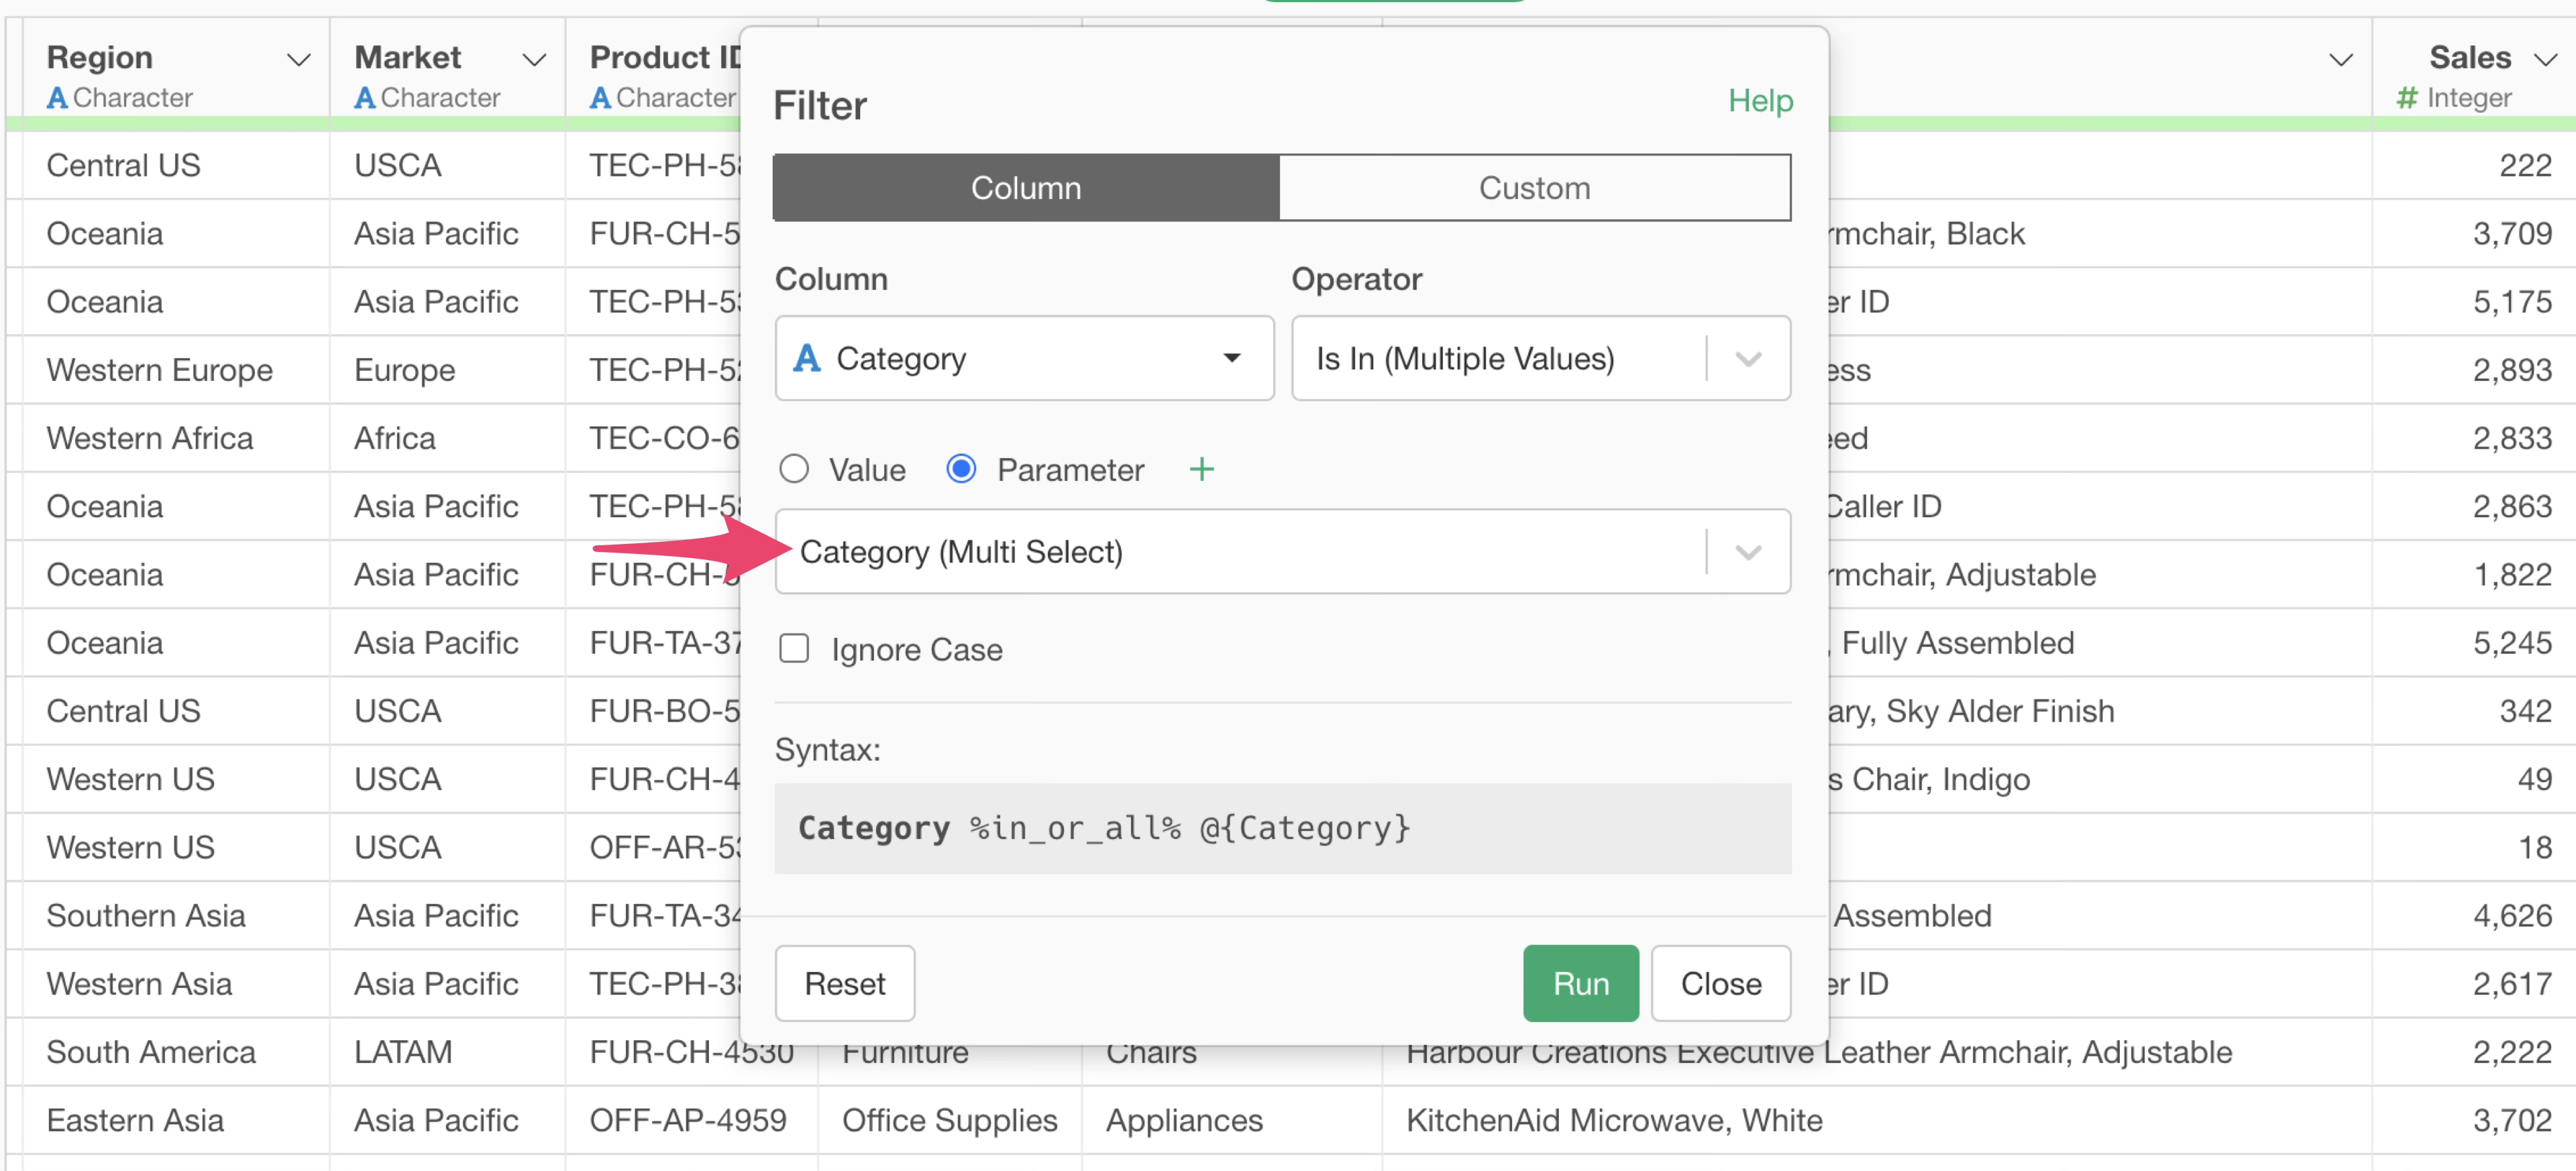
Task: Open the Is In (Multiple Values) operator dropdown
Action: point(1540,358)
